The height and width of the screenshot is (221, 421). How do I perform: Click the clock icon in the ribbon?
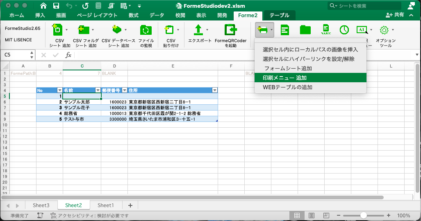(344, 30)
